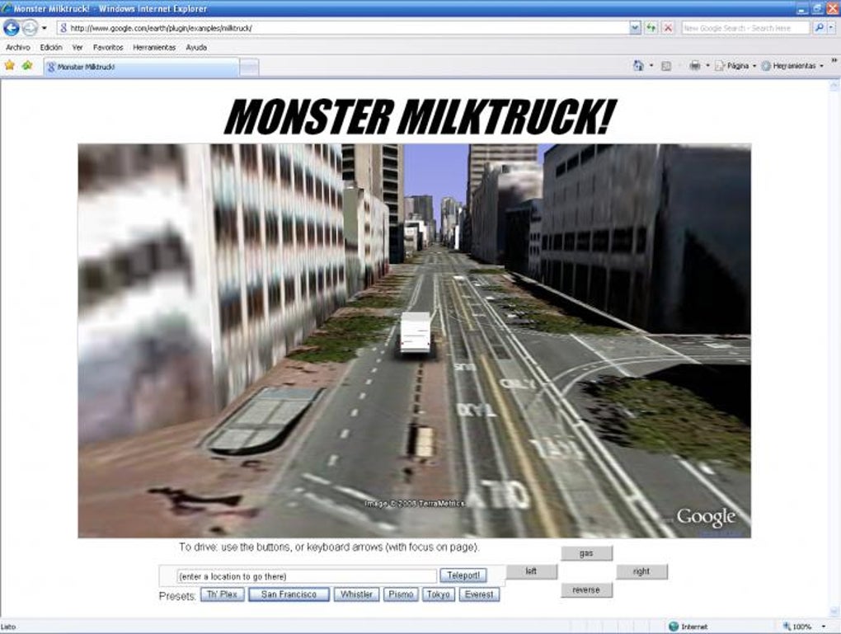Viewport: 841px width, 634px height.
Task: Expand the Print dropdown arrow
Action: 707,65
